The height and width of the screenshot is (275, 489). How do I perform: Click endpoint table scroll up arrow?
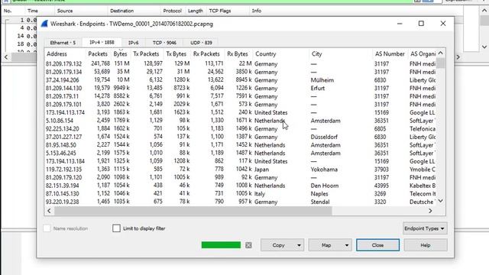pyautogui.click(x=440, y=53)
